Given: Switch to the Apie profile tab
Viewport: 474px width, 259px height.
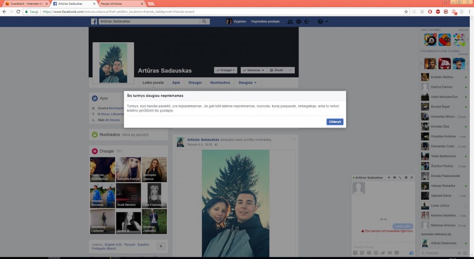Looking at the screenshot, I should pos(176,82).
